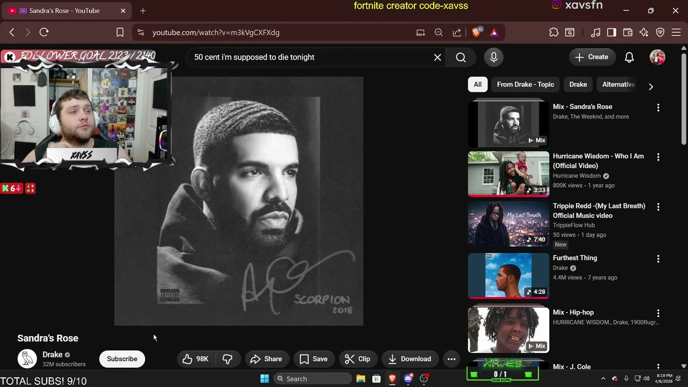Open a new browser tab with plus

pos(143,11)
